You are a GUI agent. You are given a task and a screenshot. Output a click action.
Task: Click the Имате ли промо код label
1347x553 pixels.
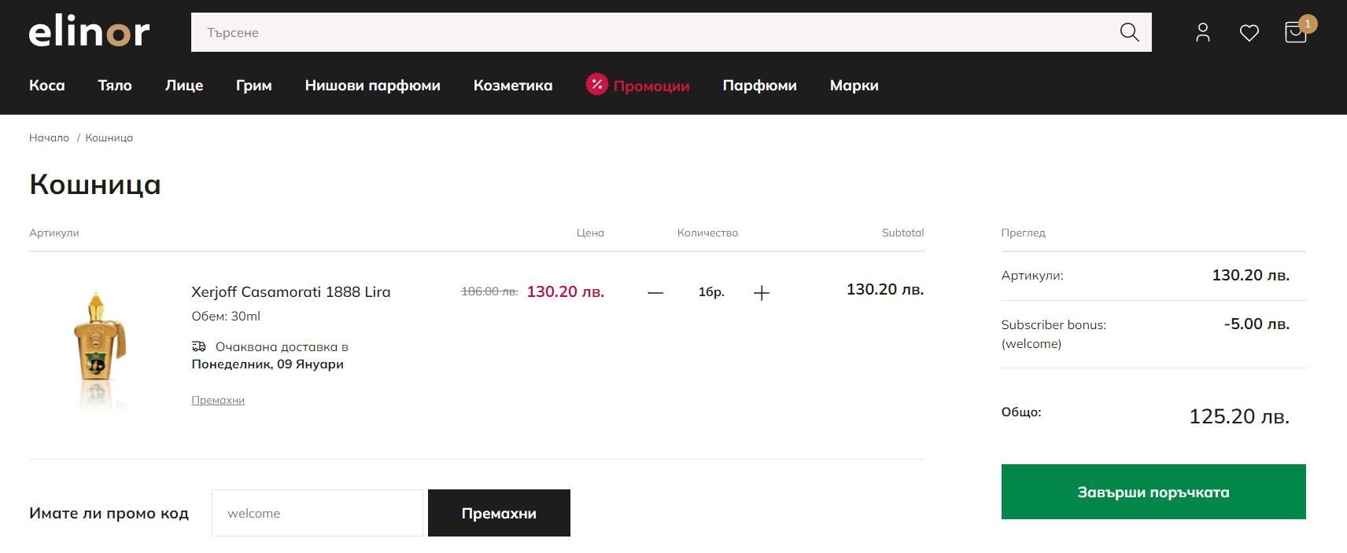click(x=109, y=513)
